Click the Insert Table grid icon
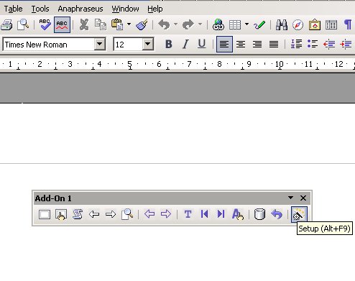Image resolution: width=355 pixels, height=281 pixels. click(x=235, y=24)
